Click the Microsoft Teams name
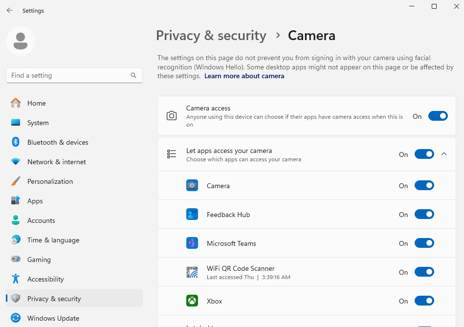 point(231,243)
